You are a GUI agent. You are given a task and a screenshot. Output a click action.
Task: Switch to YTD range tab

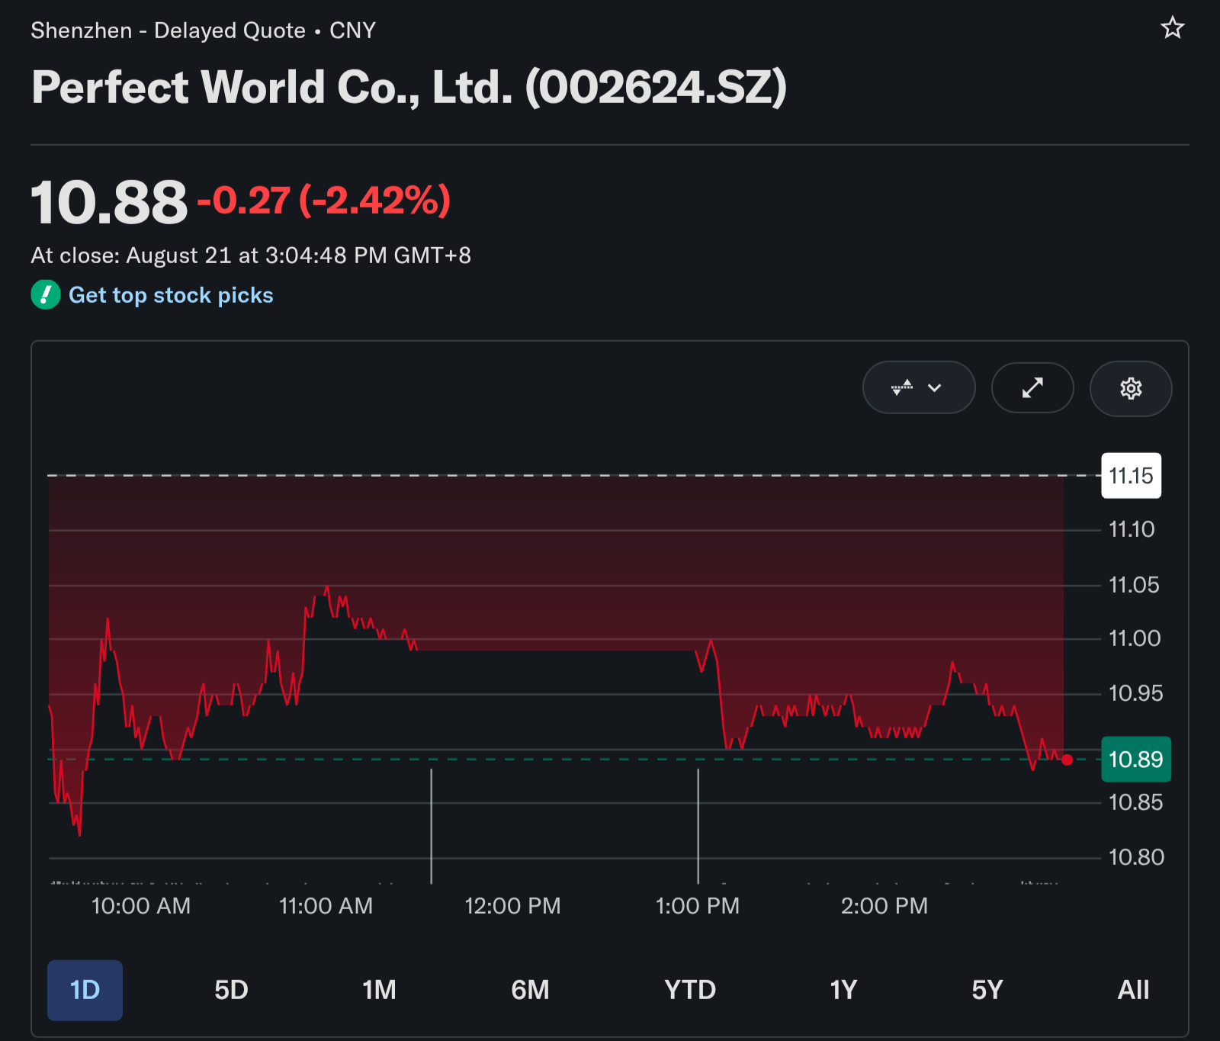(x=690, y=990)
